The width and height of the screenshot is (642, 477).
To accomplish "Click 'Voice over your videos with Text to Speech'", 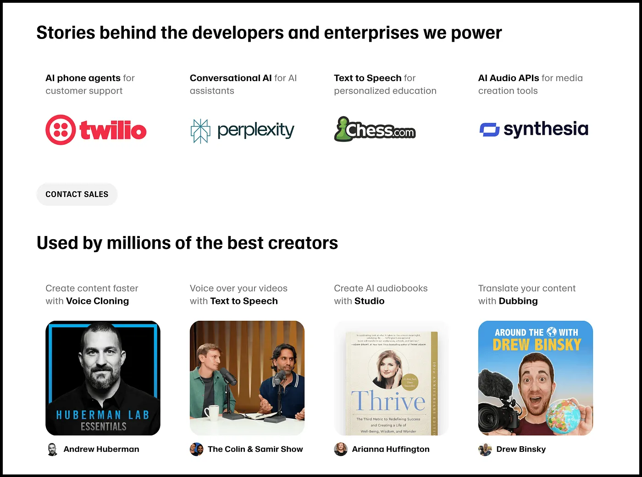I will [x=238, y=295].
